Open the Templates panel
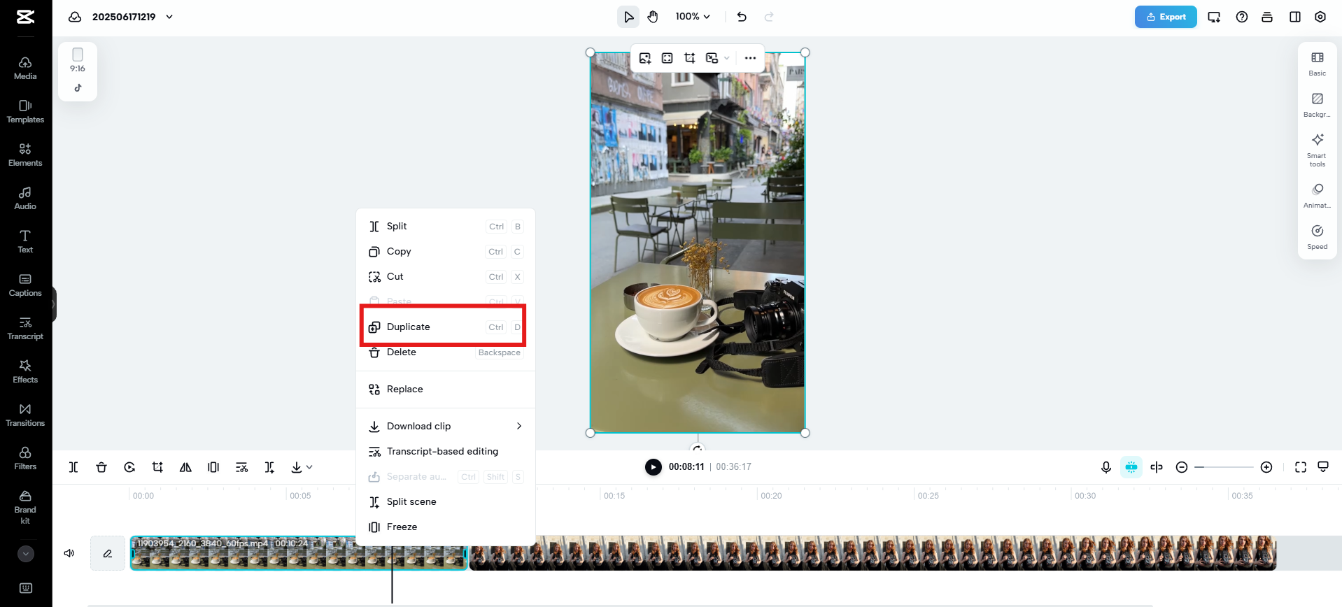This screenshot has height=607, width=1342. (25, 111)
